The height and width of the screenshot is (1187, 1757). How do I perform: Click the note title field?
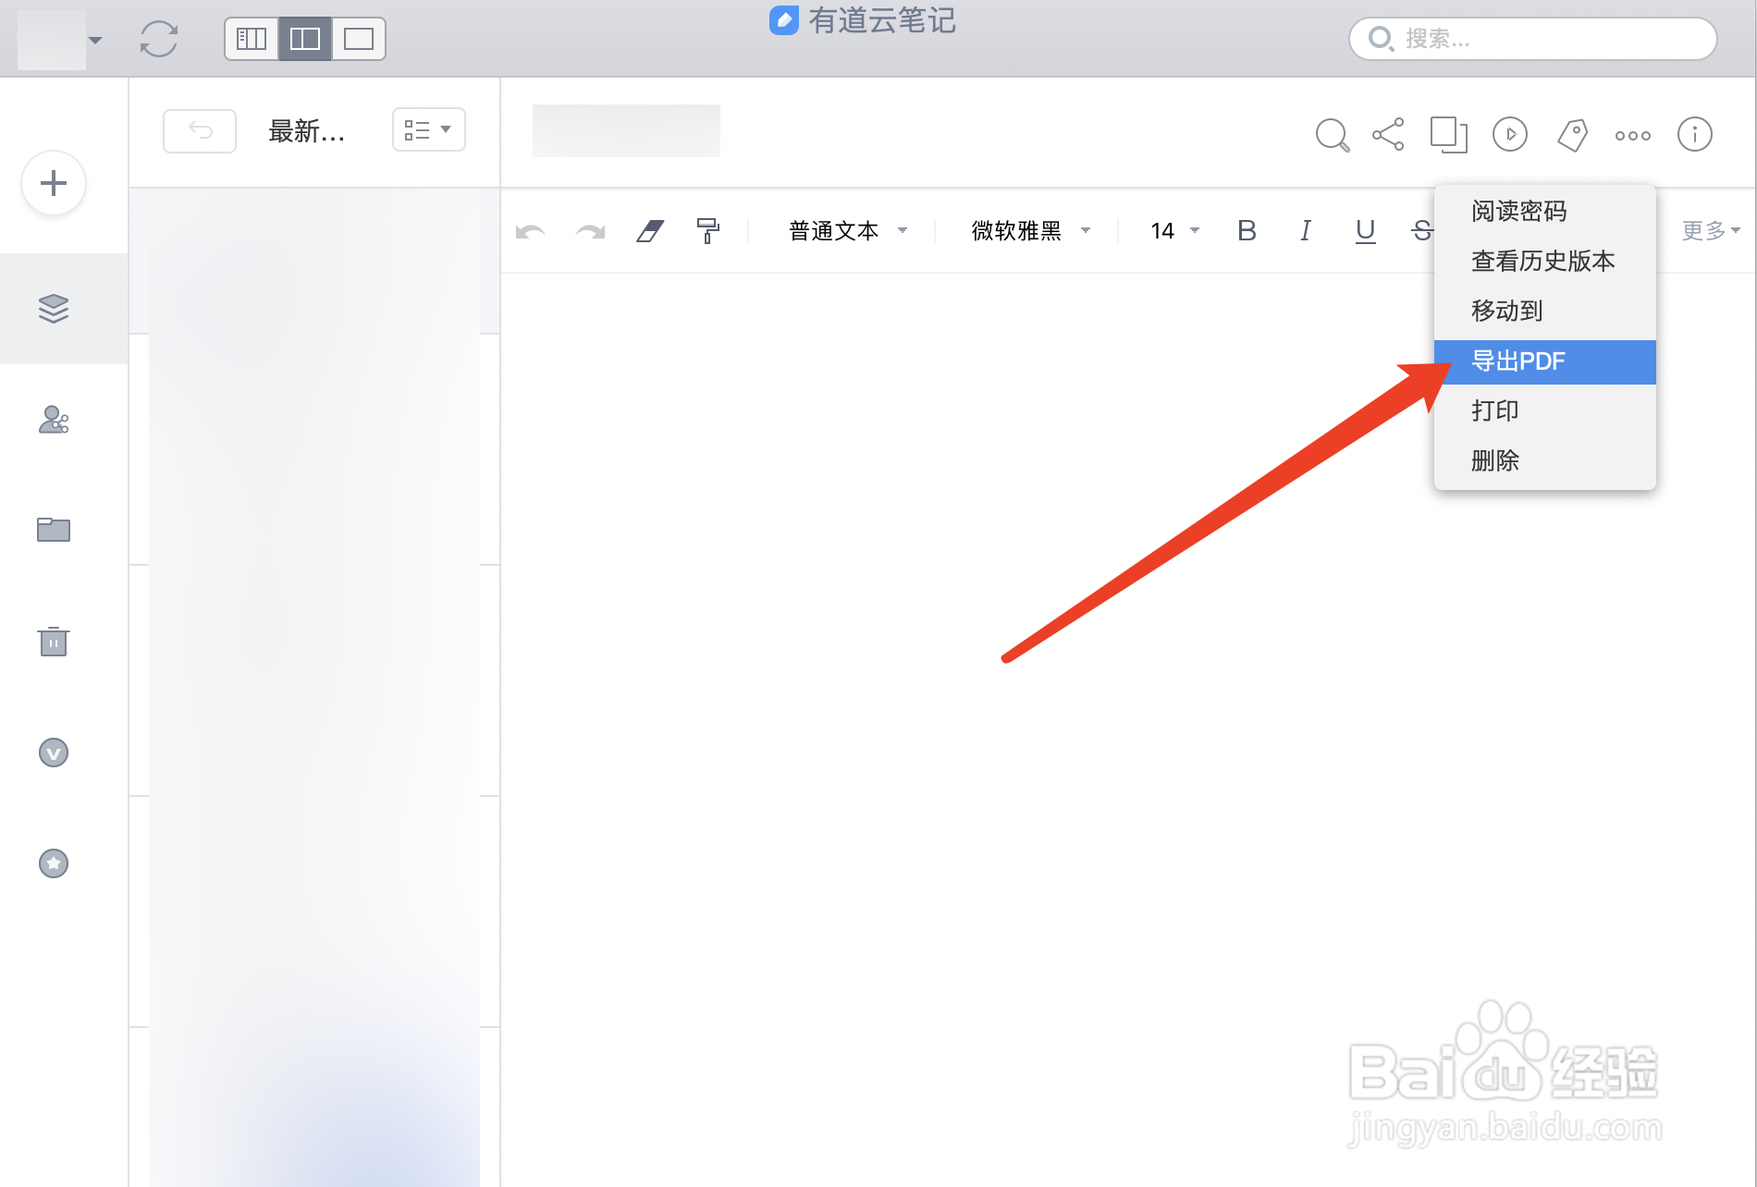[x=626, y=130]
